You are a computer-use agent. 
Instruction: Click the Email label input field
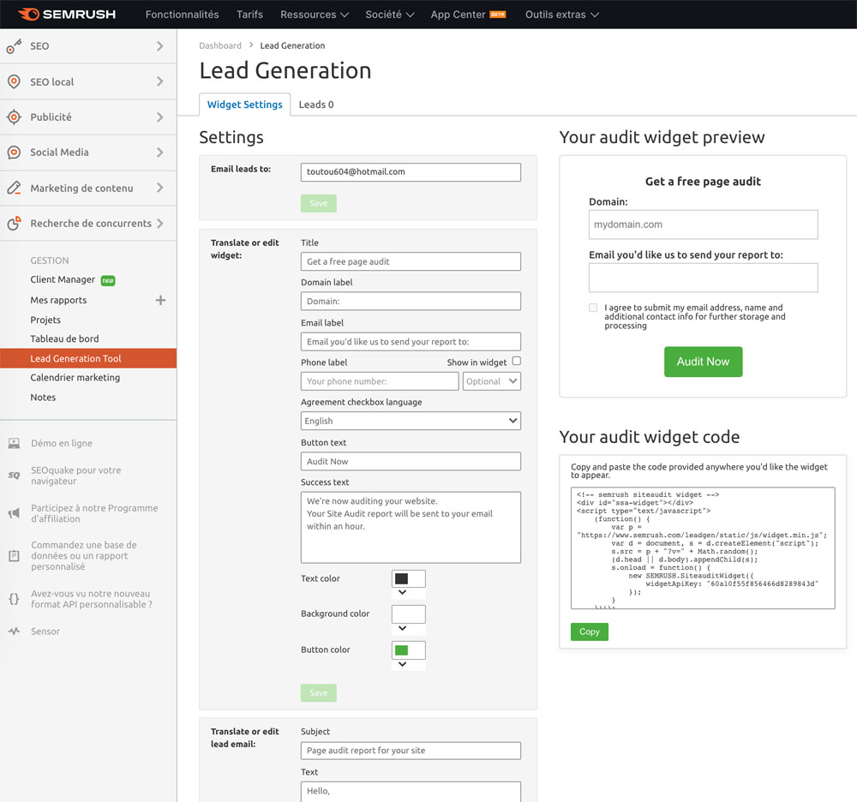tap(411, 342)
